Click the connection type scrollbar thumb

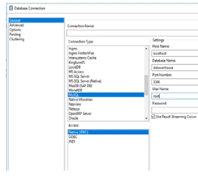[146, 85]
